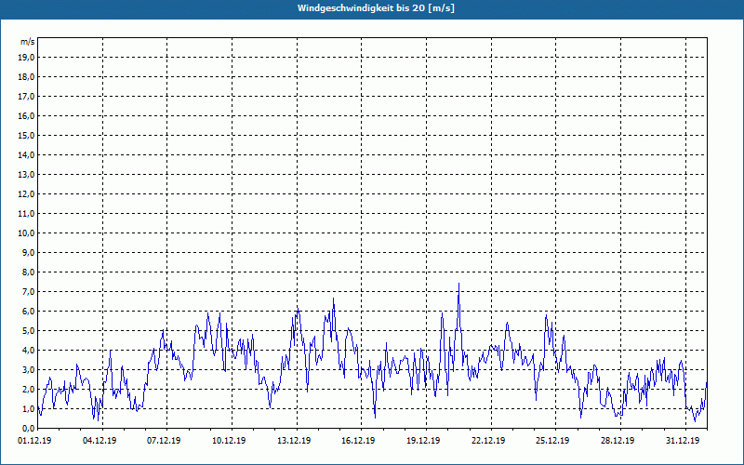Screen dimensions: 744x465
Task: Click the '9,0' y-axis label
Action: tap(28, 252)
